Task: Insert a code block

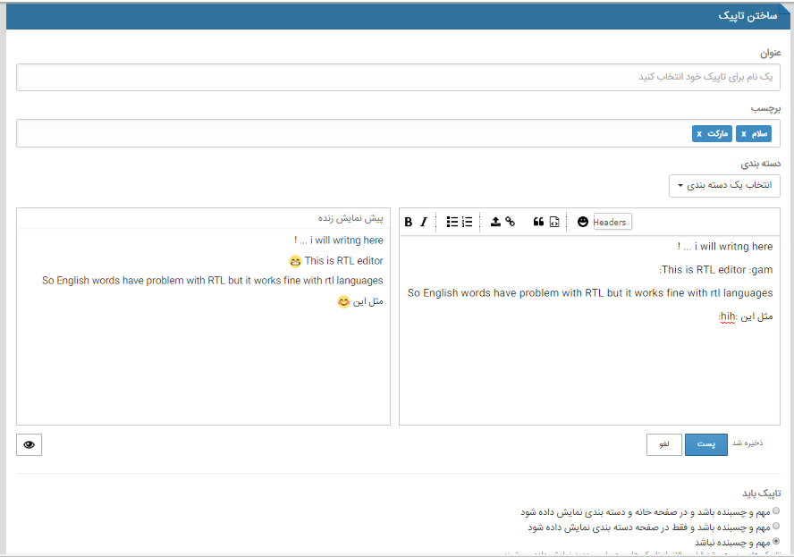Action: (x=554, y=222)
